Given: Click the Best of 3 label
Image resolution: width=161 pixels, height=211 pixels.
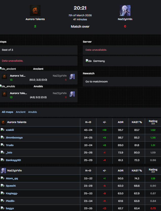Looking at the screenshot, I should click(x=8, y=50).
